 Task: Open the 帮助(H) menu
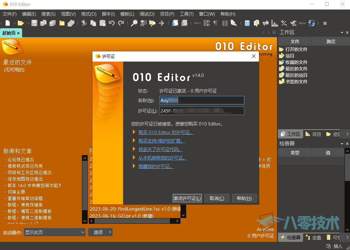point(228,14)
